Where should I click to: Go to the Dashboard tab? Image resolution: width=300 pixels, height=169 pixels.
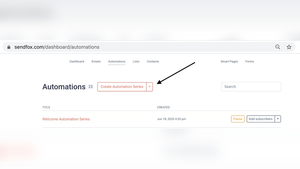[x=77, y=62]
